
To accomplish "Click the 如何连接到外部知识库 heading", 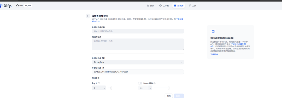I will (x=222, y=38).
